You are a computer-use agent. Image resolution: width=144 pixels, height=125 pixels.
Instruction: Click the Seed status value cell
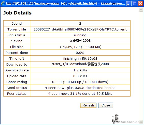click(80, 88)
